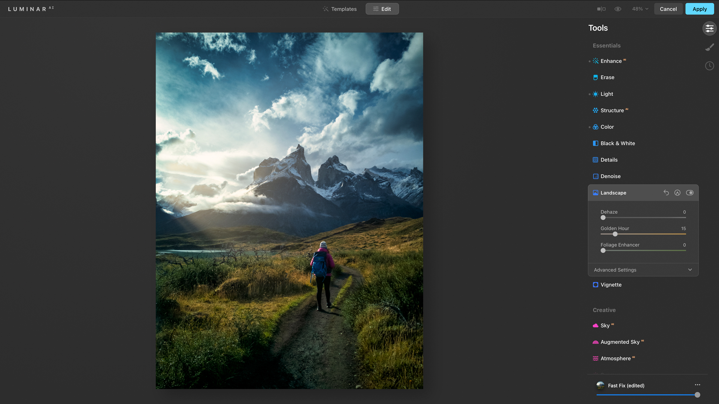
Task: Toggle visibility of the Landscape tool
Action: [690, 192]
